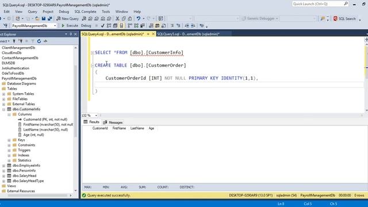
Task: Expand the Keys folder
Action: [9, 140]
